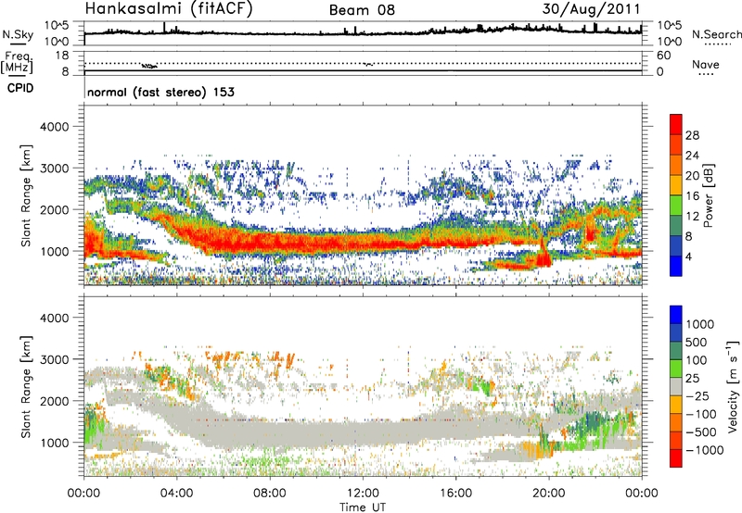The width and height of the screenshot is (742, 513).
Task: Click the 500 tick on velocity colorbar
Action: point(696,342)
